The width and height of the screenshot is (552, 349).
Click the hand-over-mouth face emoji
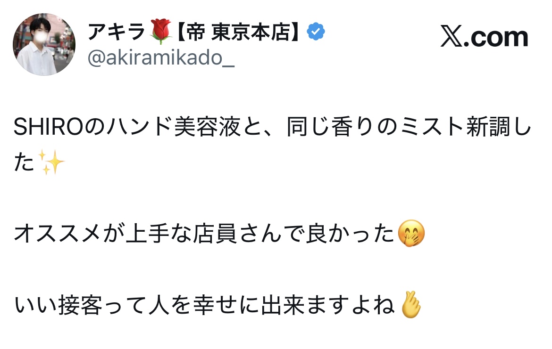(411, 234)
